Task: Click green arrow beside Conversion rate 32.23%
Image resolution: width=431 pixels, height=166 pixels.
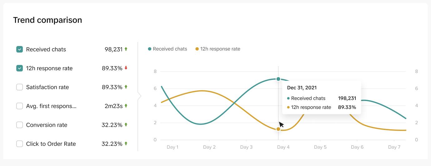Action: [x=126, y=124]
